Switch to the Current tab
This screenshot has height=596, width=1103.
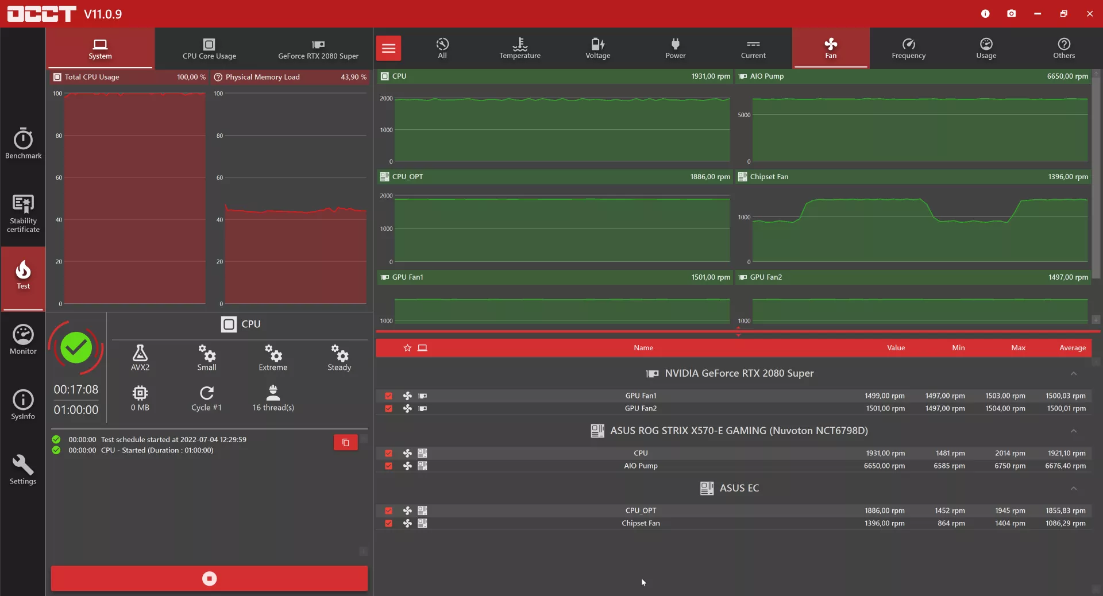coord(753,48)
